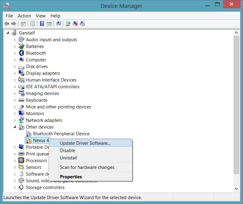Click the Forward arrow in the toolbar
The image size is (243, 204).
(14, 24)
